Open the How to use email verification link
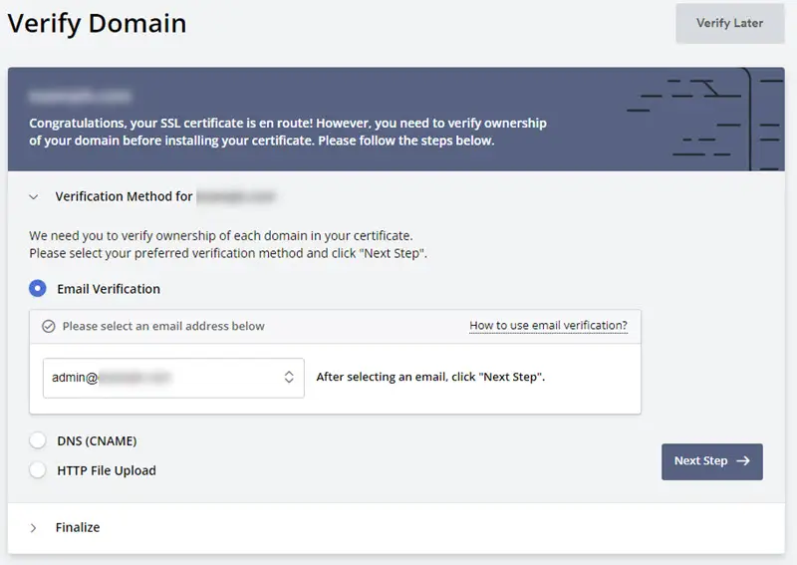797x565 pixels. point(549,326)
